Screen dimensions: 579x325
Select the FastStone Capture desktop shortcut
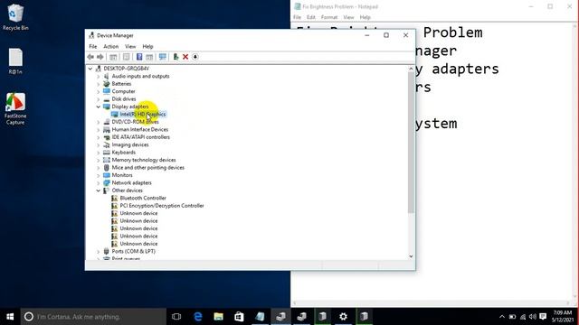(x=15, y=108)
